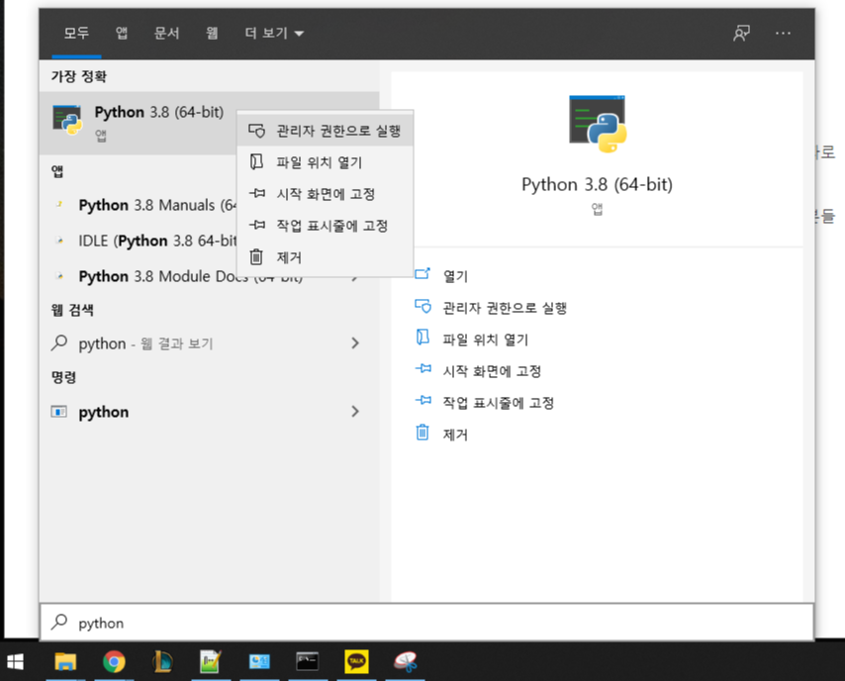The width and height of the screenshot is (845, 681).
Task: Choose 파일 위치 열기 from the context menu
Action: coord(325,162)
